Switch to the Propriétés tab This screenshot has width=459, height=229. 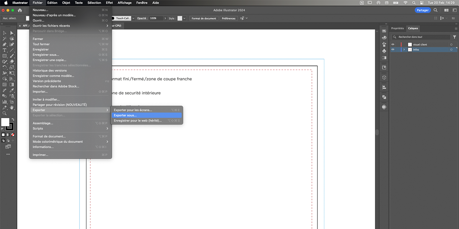pos(397,28)
